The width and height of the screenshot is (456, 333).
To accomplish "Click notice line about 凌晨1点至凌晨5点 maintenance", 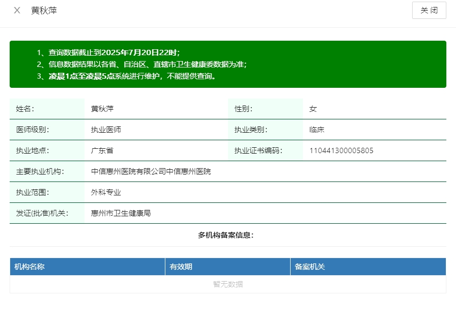I will coord(126,76).
